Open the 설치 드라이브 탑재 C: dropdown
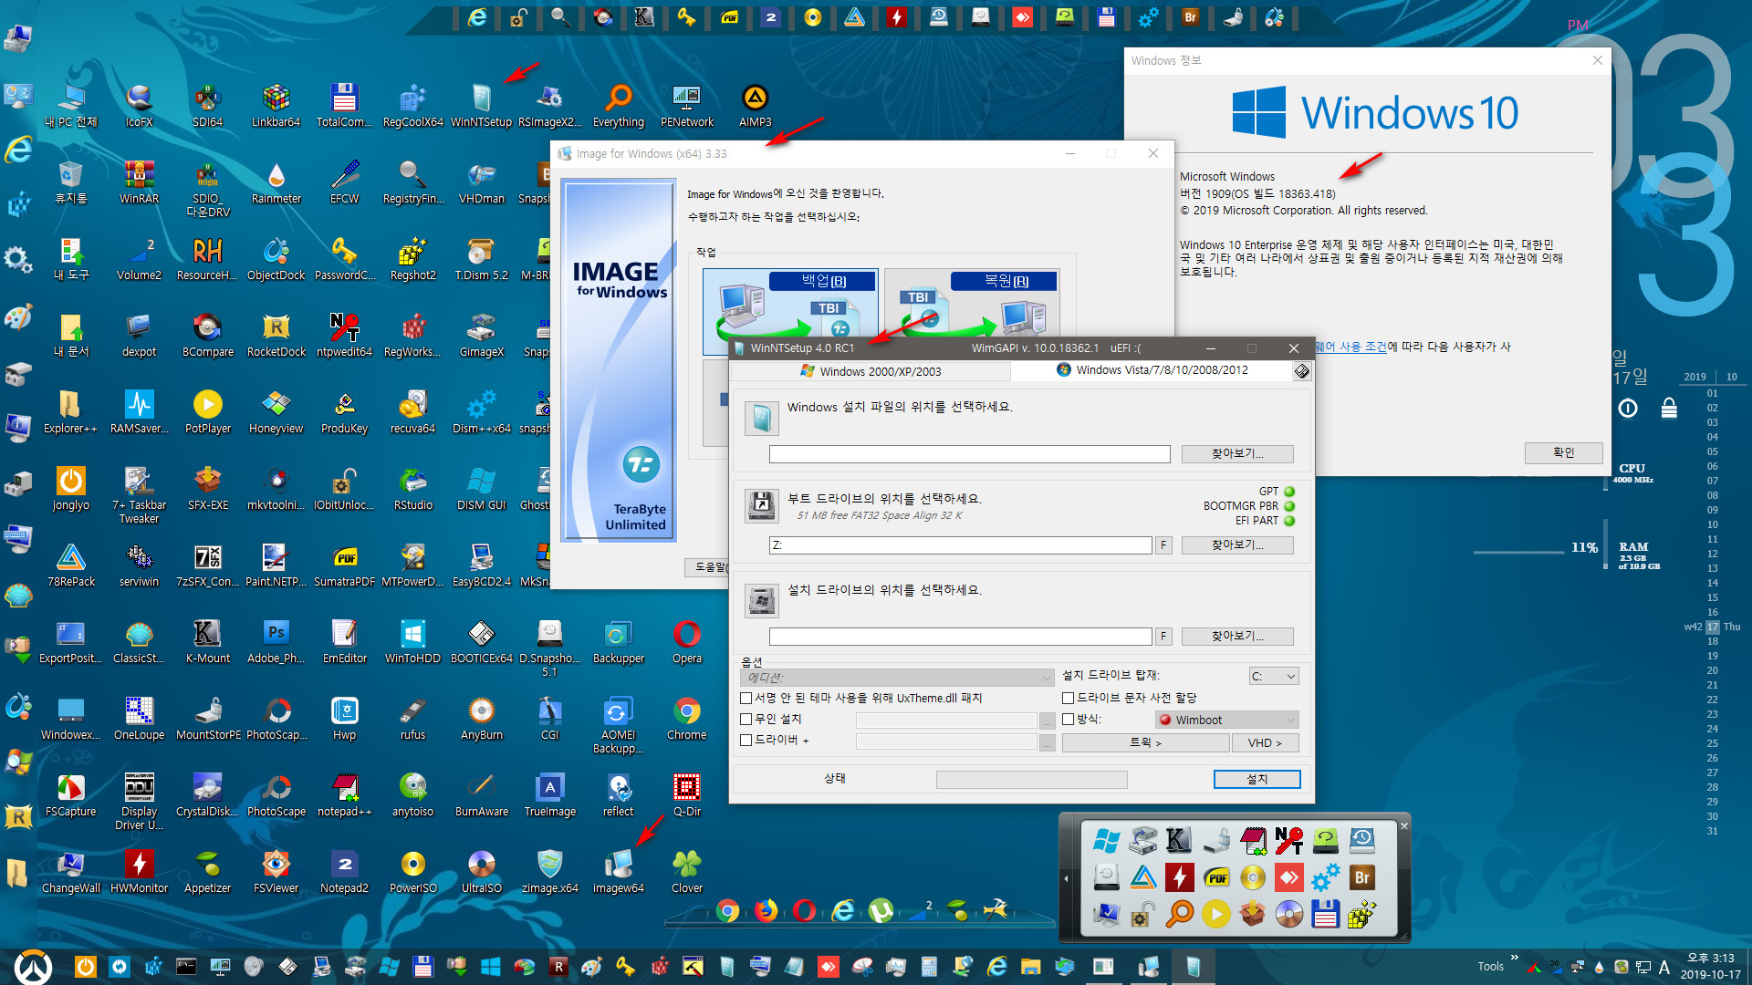Screen dimensions: 1752x985 tap(1274, 677)
